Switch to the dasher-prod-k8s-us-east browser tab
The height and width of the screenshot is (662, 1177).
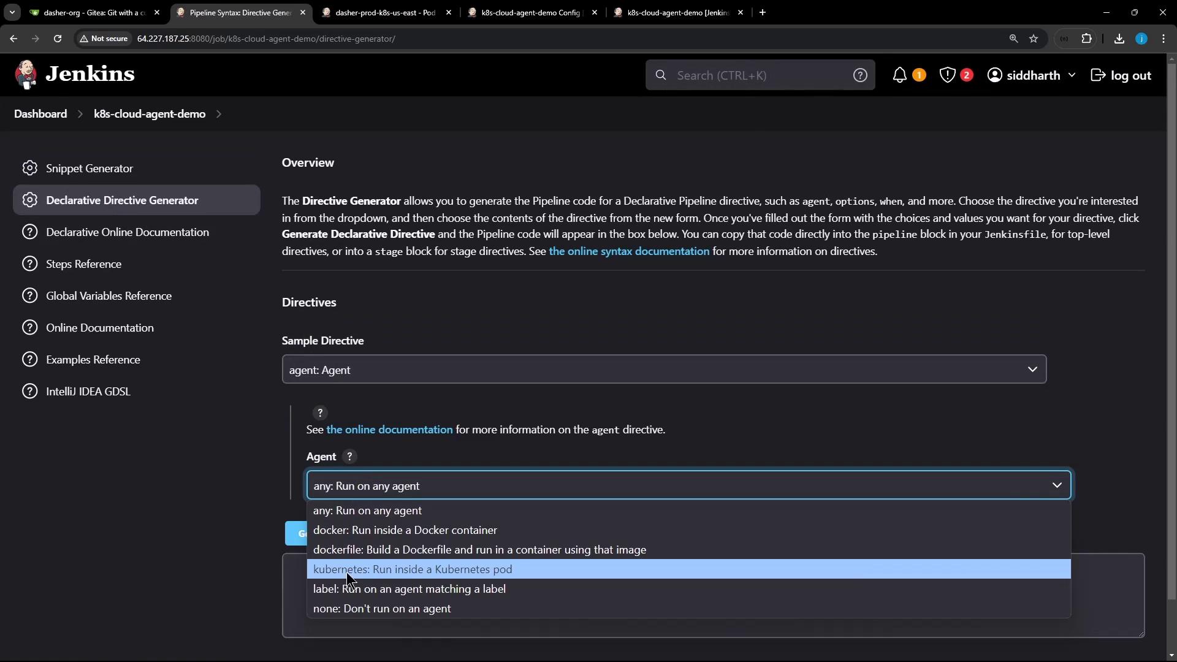click(x=385, y=12)
